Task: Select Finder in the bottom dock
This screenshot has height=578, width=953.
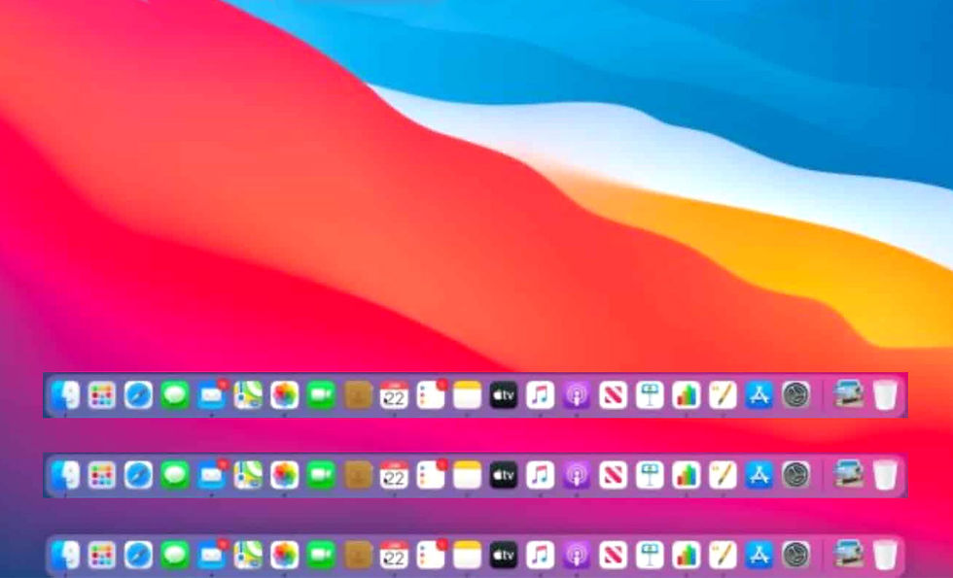Action: (x=65, y=555)
